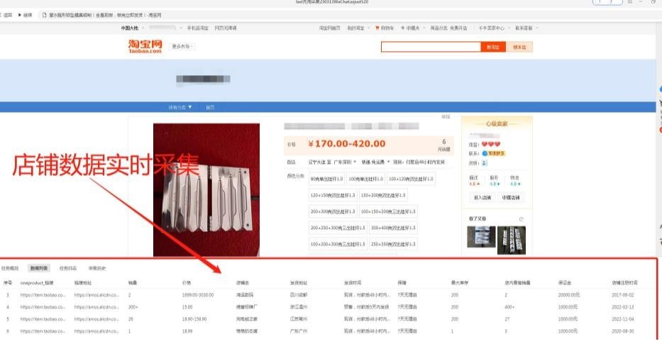Open the 中国大陆 region dropdown
The height and width of the screenshot is (356, 662).
tap(132, 28)
